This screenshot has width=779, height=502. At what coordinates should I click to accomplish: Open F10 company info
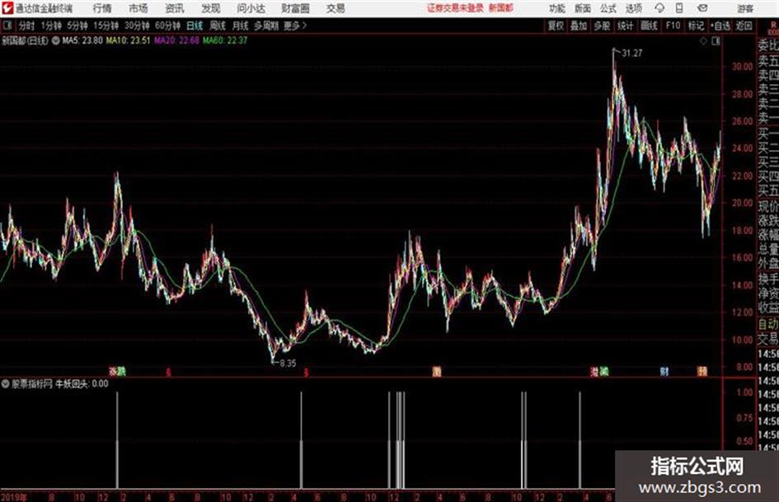click(673, 26)
